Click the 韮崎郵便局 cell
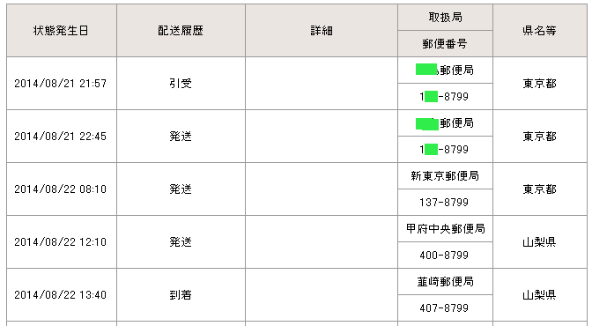The width and height of the screenshot is (592, 326). coord(445,282)
